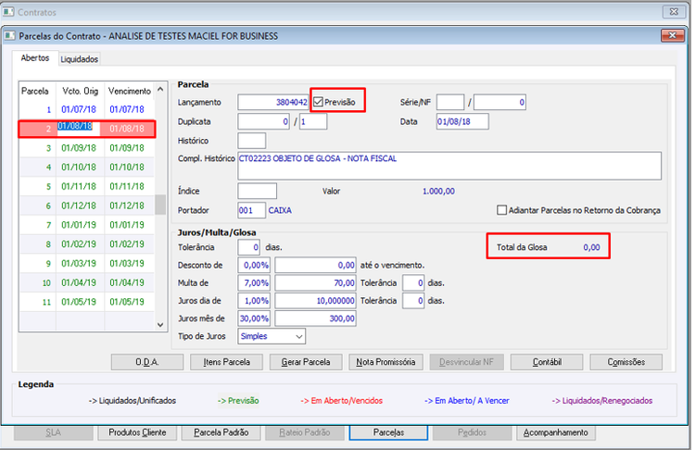Click the Duplicata number field
Image resolution: width=695 pixels, height=450 pixels.
(x=264, y=121)
